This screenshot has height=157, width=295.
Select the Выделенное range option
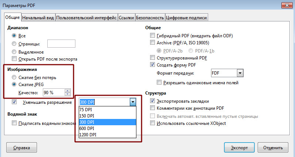14,52
